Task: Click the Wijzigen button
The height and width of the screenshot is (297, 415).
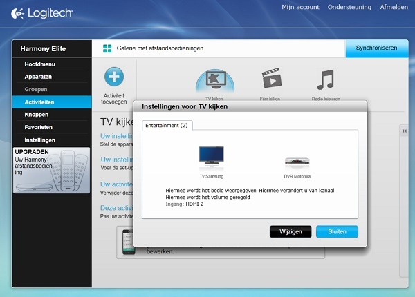Action: 290,232
